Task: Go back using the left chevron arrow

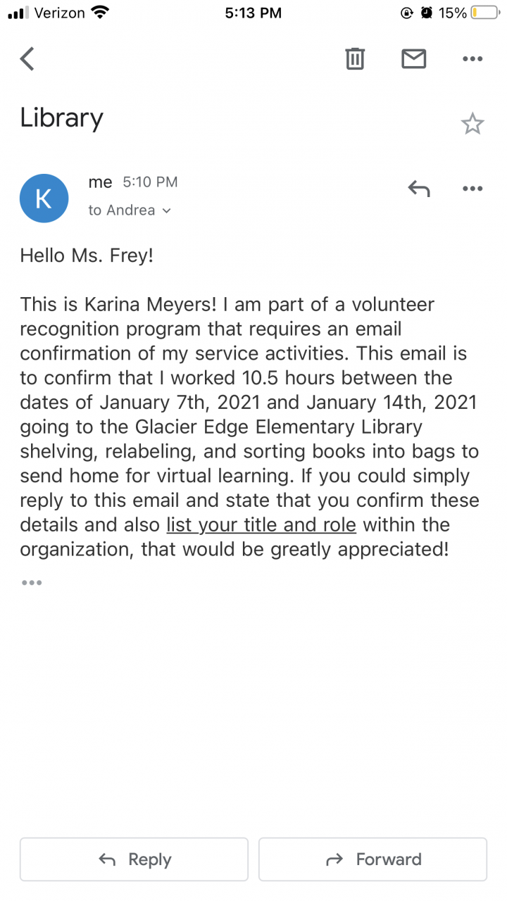Action: (x=27, y=59)
